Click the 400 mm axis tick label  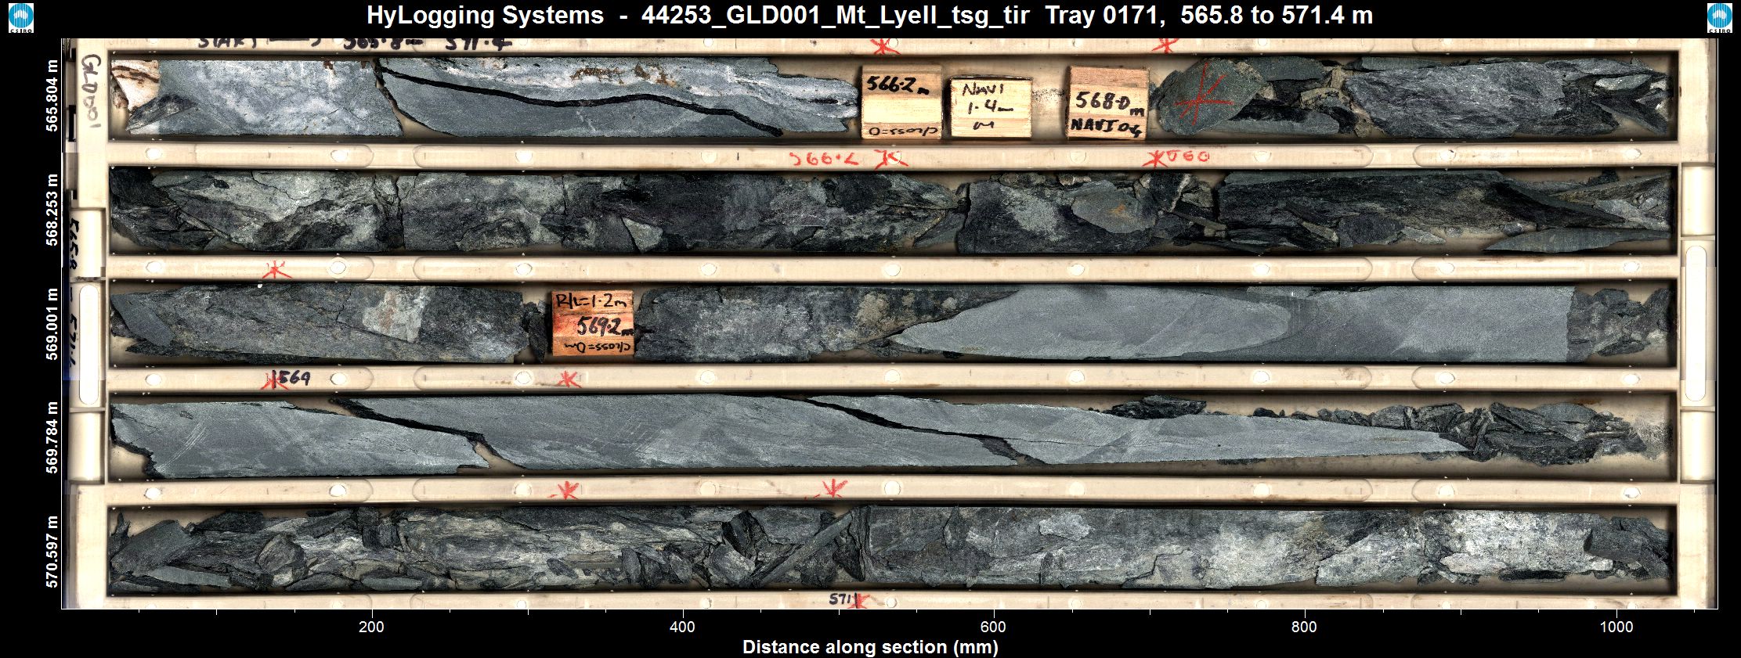click(x=682, y=627)
